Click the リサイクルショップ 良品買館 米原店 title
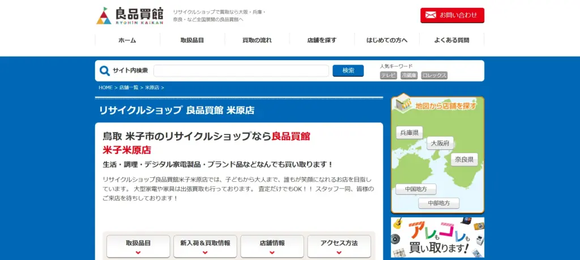580x260 pixels. coord(177,110)
